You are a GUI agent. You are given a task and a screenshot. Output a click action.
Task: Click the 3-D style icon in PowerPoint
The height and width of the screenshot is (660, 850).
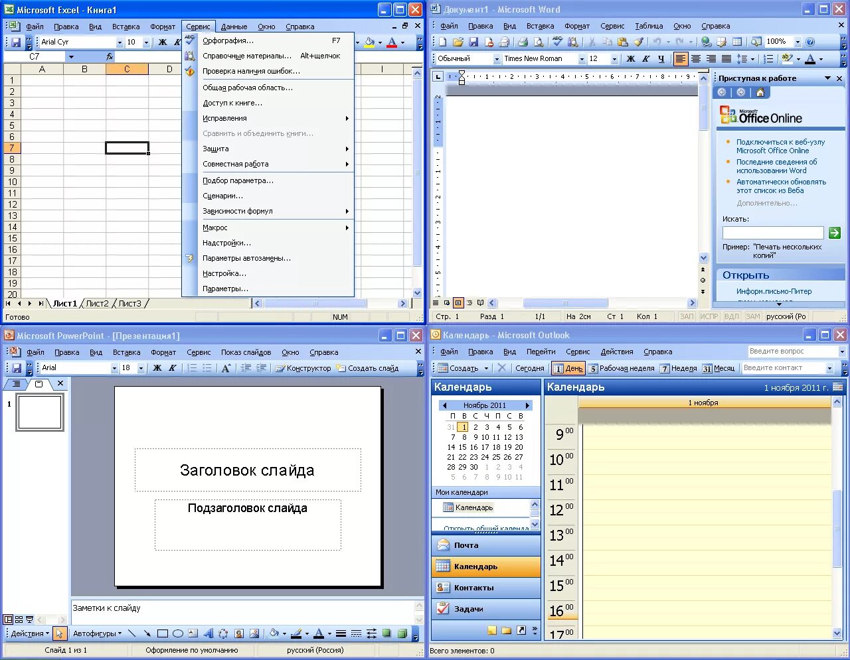(402, 633)
